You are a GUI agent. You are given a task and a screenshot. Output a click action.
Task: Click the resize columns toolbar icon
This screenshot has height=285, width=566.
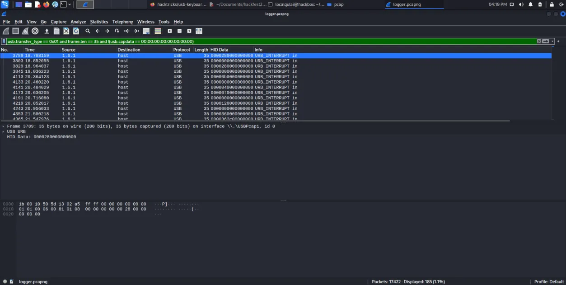tap(199, 31)
